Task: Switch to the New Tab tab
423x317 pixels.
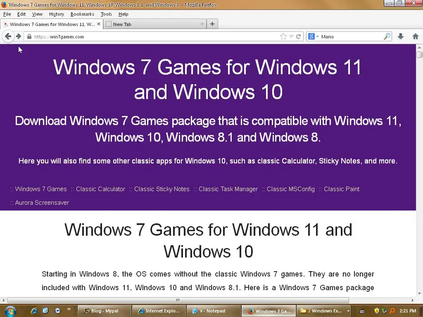Action: (155, 24)
